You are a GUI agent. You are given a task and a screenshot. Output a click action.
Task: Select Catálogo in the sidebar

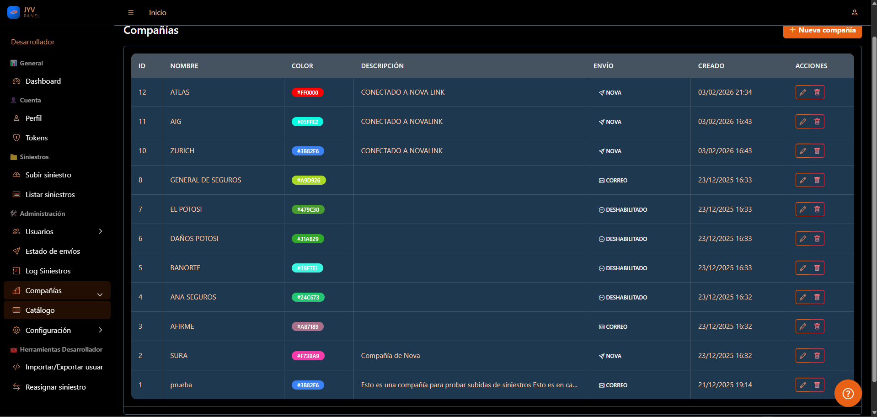tap(40, 310)
